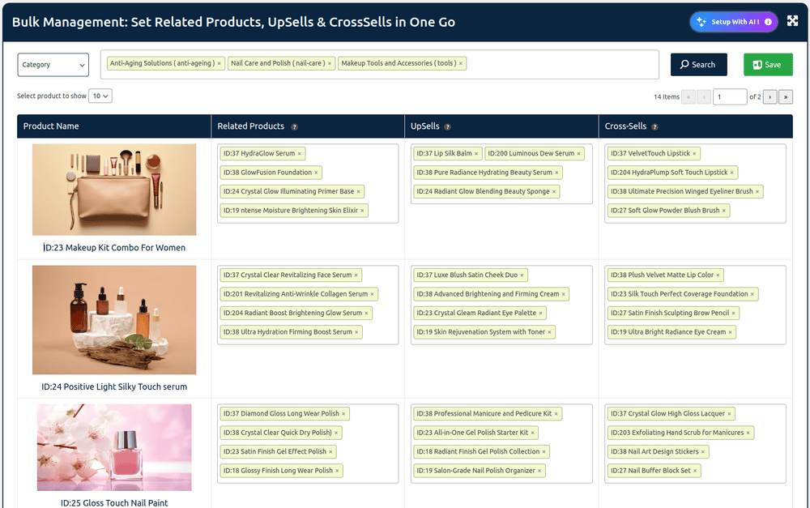Open the products-per-page dropdown showing 10
810x508 pixels.
pyautogui.click(x=101, y=95)
